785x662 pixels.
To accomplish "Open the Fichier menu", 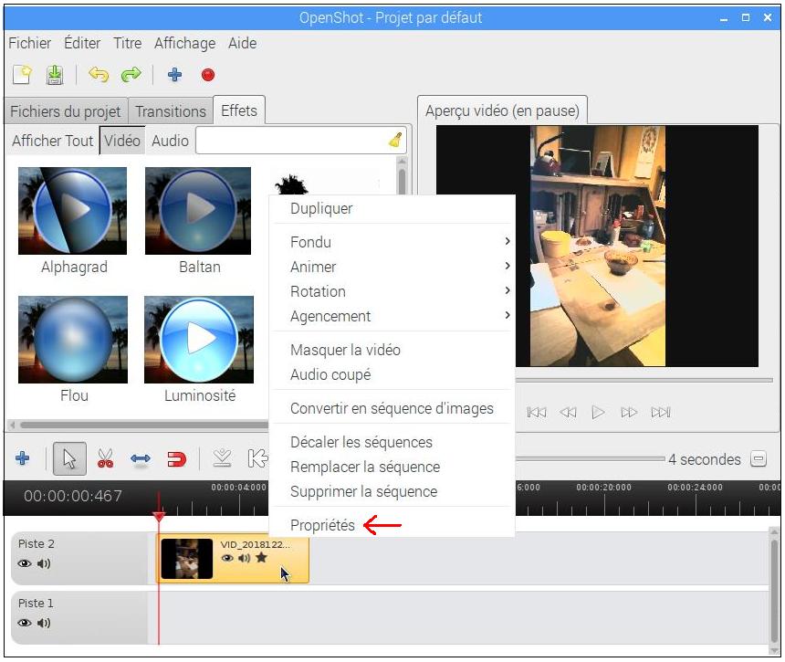I will (x=29, y=43).
